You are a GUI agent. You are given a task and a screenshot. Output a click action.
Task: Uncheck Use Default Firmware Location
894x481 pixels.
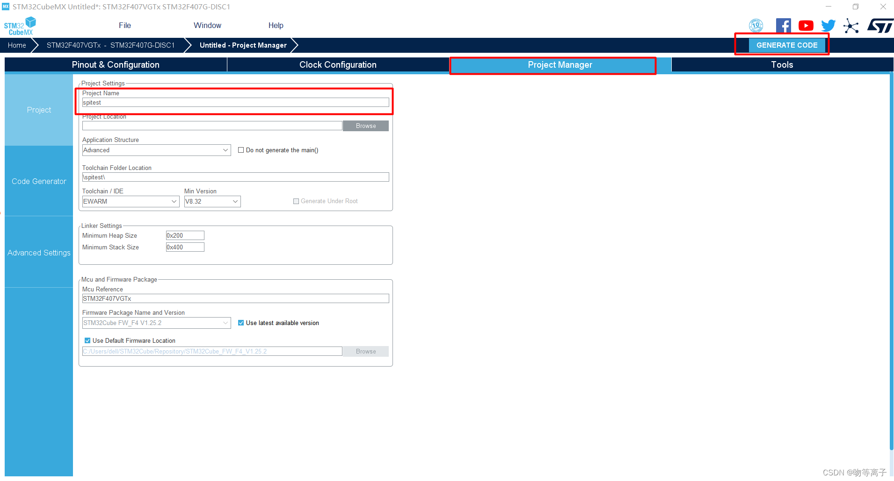click(87, 340)
